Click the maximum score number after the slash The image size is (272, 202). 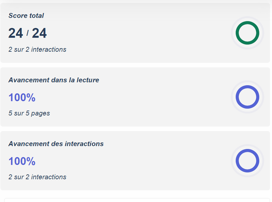[x=39, y=33]
